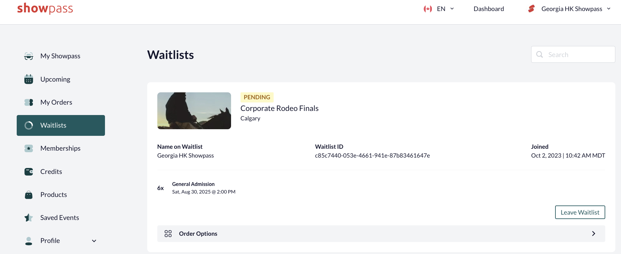Open Saved Events
The height and width of the screenshot is (254, 621).
[60, 218]
